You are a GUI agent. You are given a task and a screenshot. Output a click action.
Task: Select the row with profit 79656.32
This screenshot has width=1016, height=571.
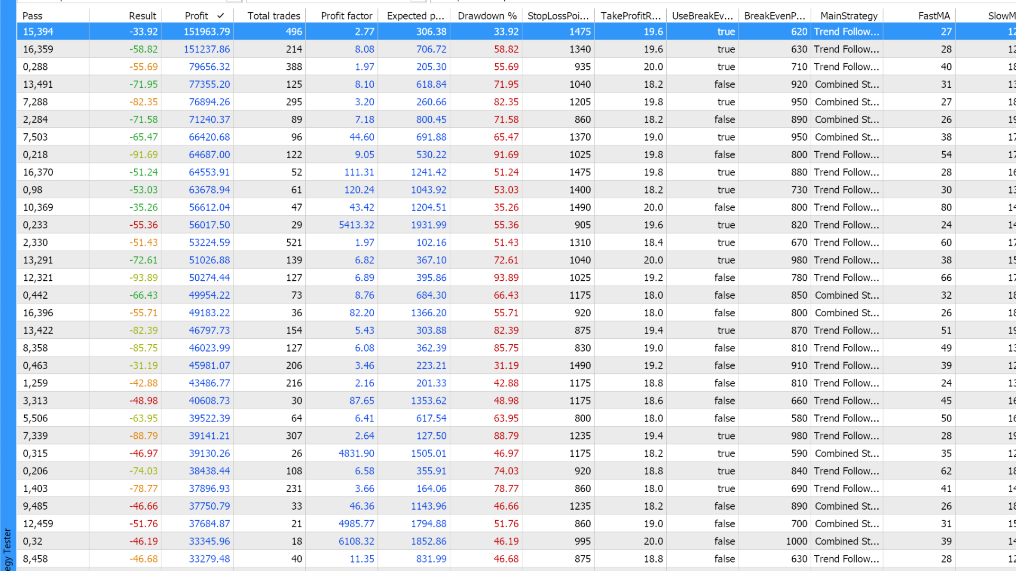pyautogui.click(x=209, y=67)
